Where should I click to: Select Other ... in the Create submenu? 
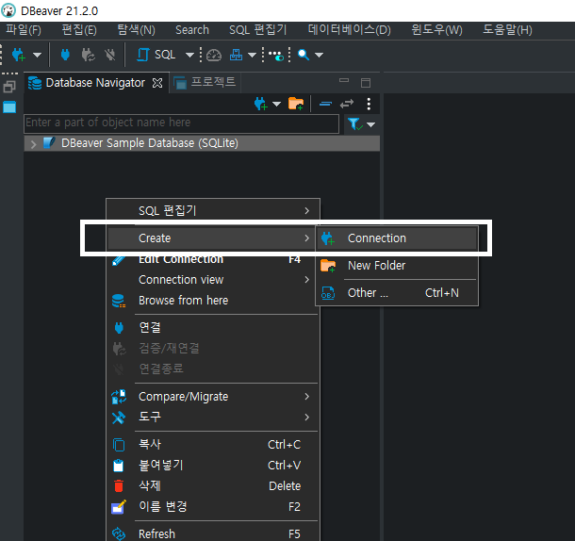click(397, 293)
